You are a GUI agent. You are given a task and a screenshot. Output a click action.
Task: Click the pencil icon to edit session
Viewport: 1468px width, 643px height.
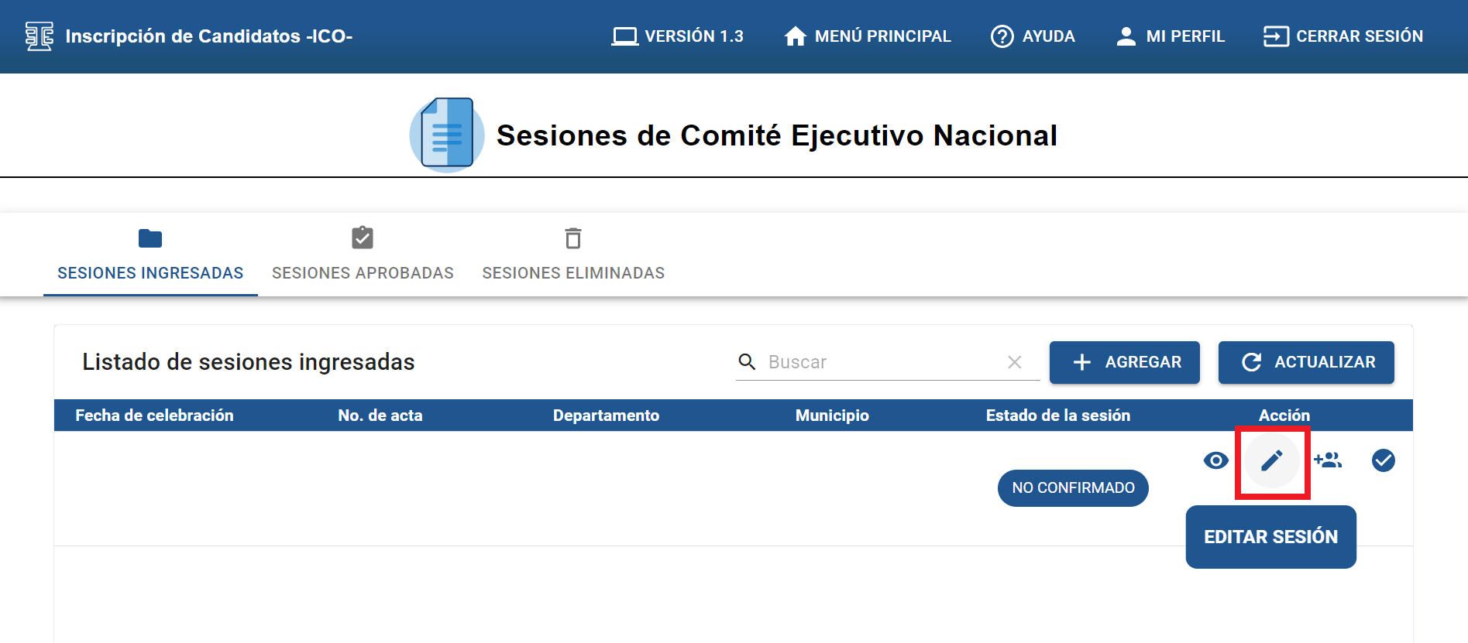click(1271, 461)
